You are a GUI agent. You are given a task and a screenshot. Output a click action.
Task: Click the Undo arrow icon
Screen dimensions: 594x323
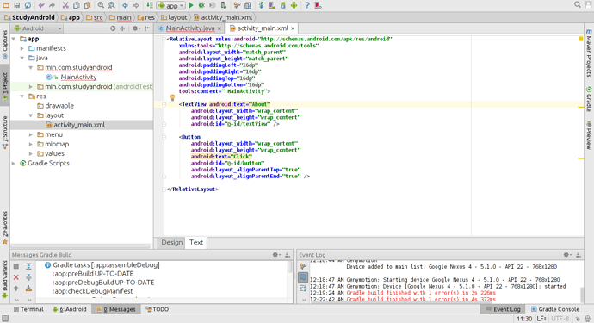[41, 5]
